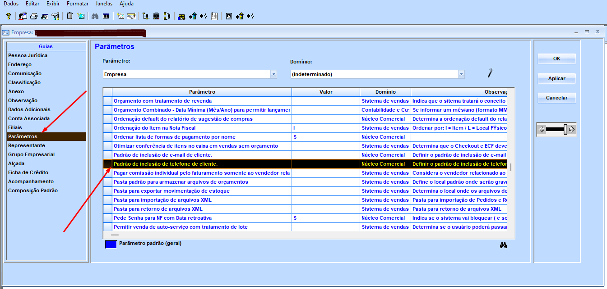This screenshot has width=607, height=289.
Task: Click the Valor column header
Action: tap(325, 92)
